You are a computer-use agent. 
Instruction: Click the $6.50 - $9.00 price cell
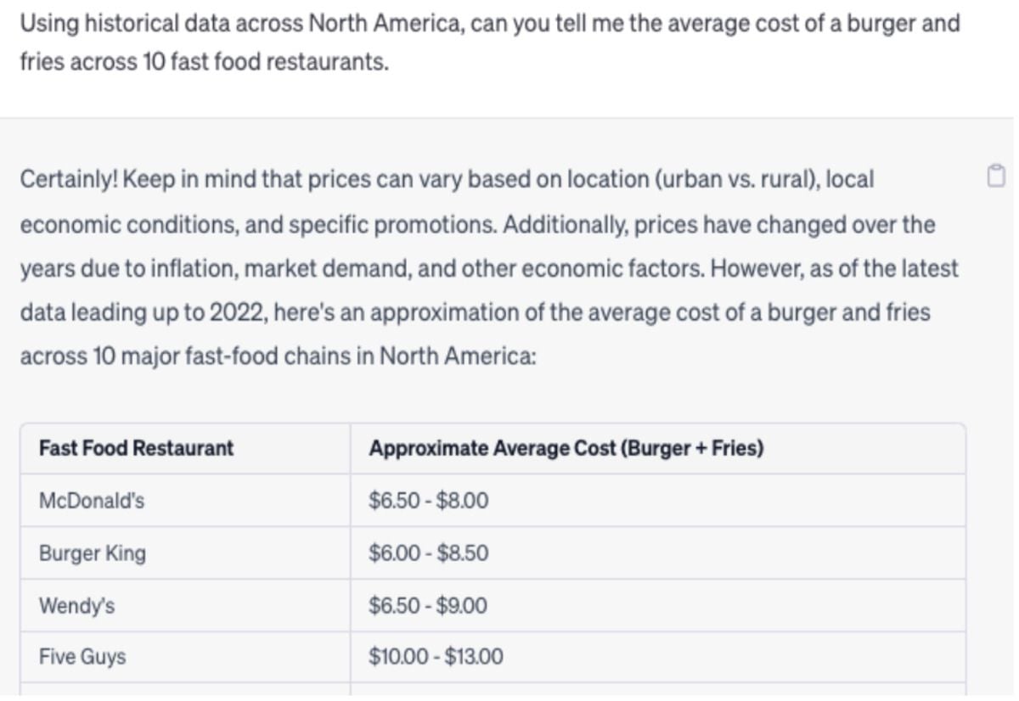pos(658,606)
